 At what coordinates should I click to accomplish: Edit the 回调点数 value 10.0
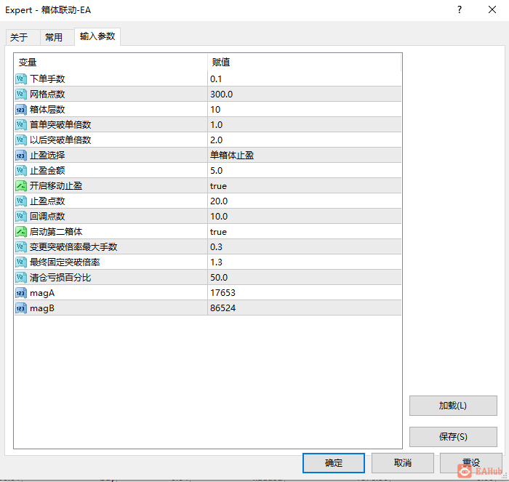[x=305, y=216]
